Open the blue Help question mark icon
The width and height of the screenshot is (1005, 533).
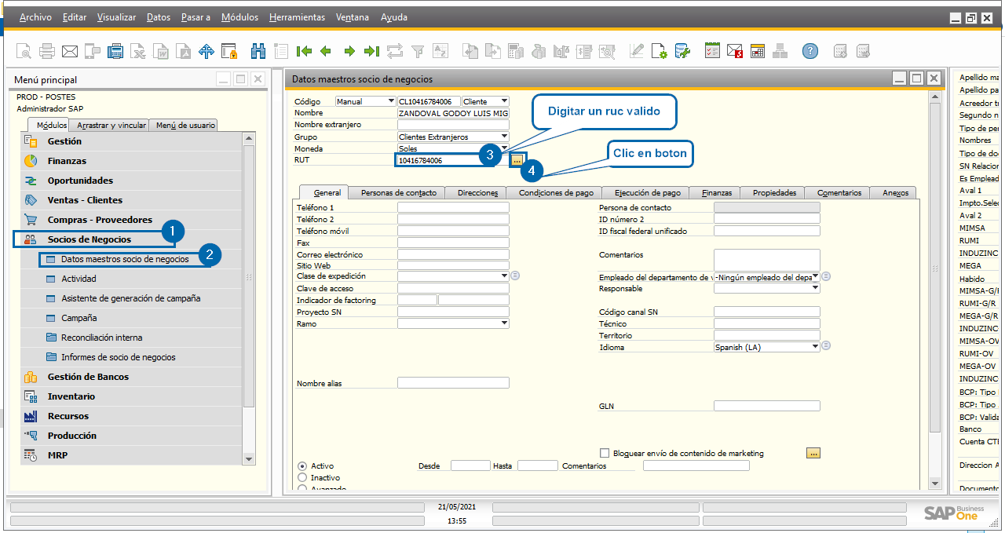tap(809, 52)
